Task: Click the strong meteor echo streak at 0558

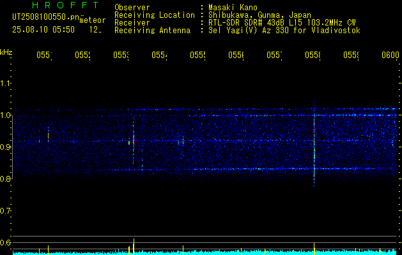Action: pos(314,149)
